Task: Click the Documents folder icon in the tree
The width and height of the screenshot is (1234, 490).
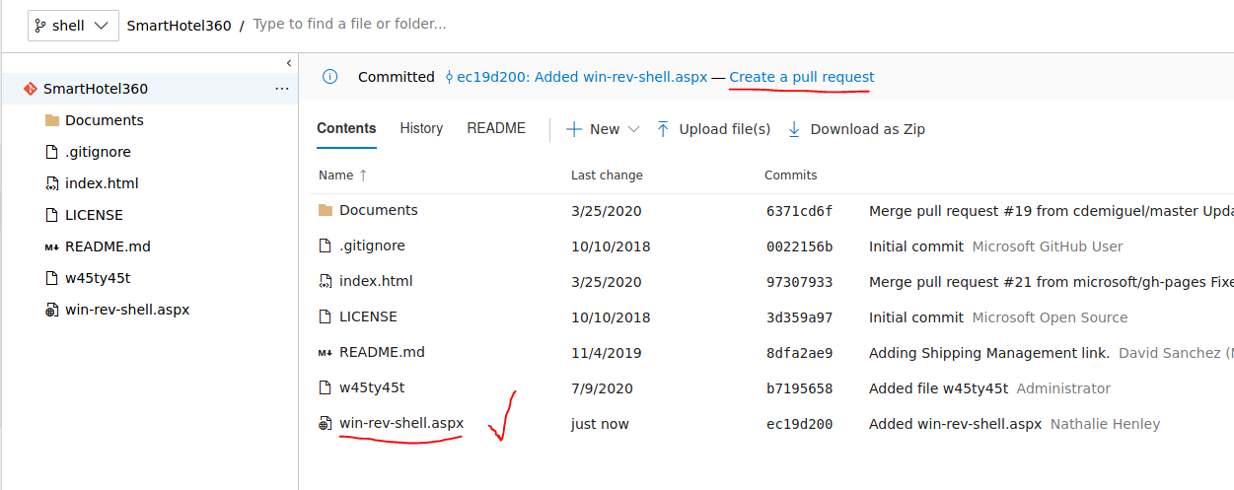Action: coord(52,120)
